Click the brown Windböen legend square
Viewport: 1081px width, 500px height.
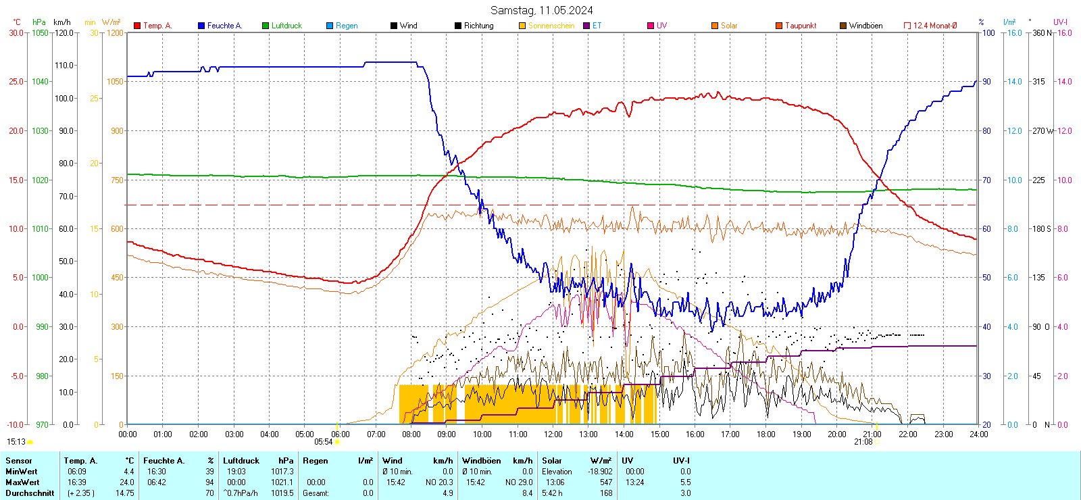(x=843, y=26)
